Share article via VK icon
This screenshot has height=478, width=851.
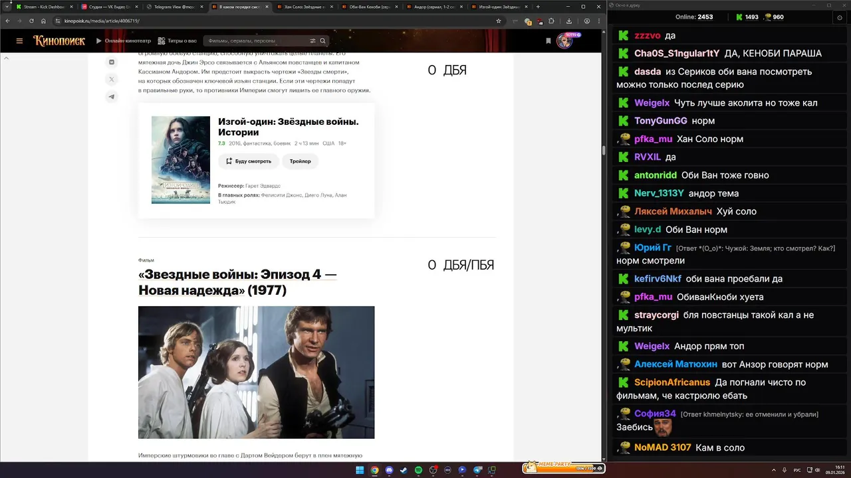[x=112, y=62]
